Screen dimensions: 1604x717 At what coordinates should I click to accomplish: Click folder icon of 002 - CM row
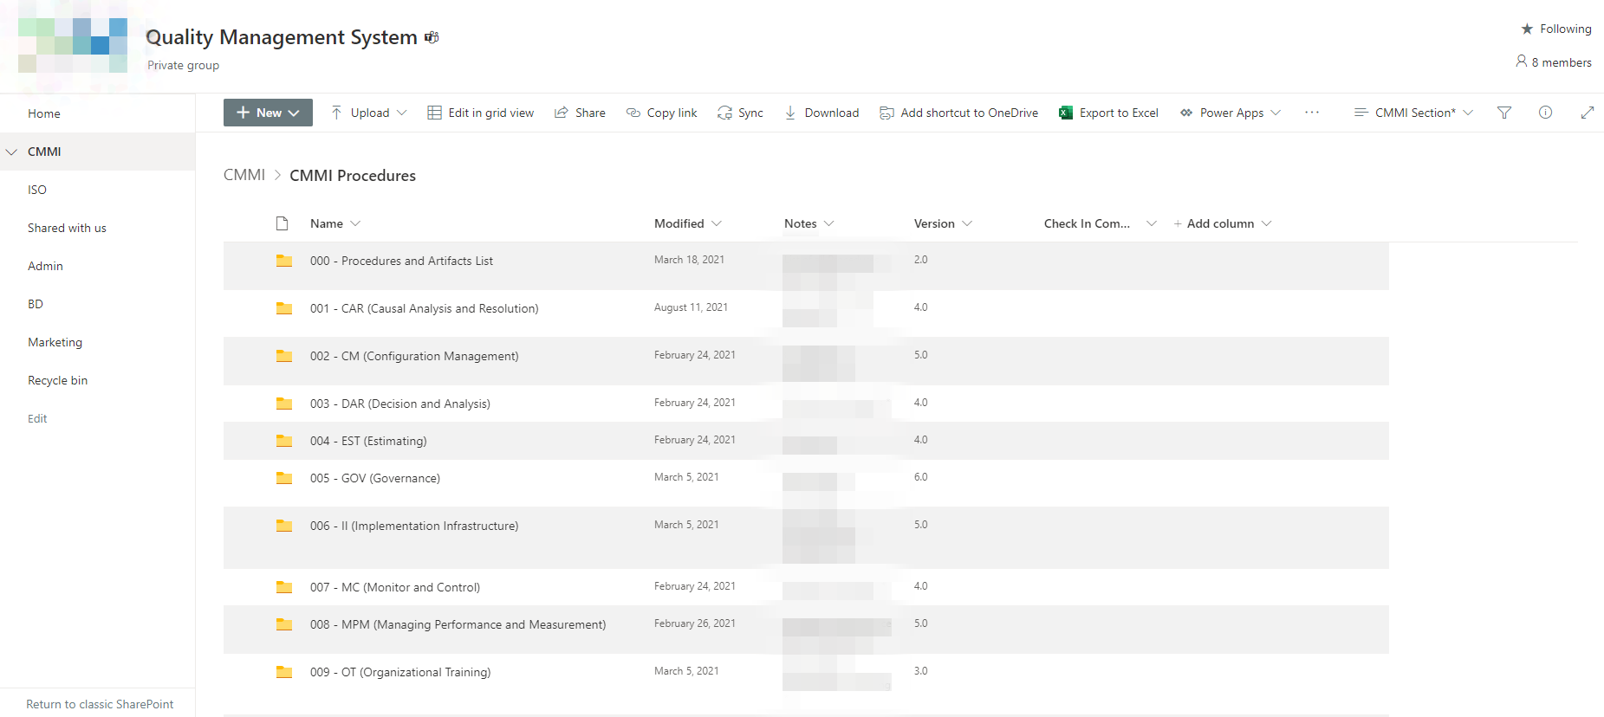pyautogui.click(x=283, y=356)
